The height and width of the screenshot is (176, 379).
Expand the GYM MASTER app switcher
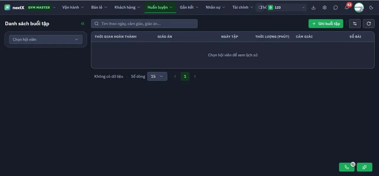pyautogui.click(x=41, y=7)
